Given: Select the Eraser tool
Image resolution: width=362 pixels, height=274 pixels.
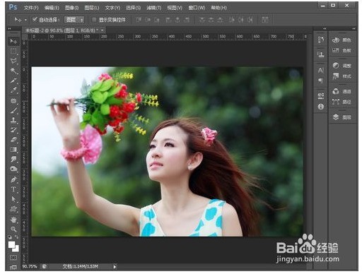Looking at the screenshot, I should point(13,140).
